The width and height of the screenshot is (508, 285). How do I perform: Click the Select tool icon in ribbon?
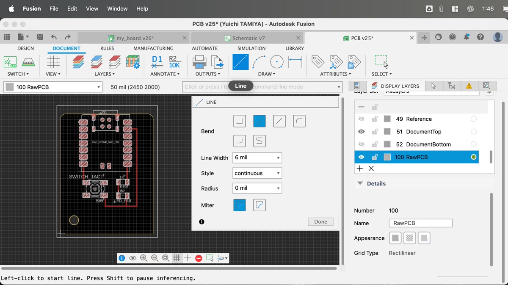(381, 61)
